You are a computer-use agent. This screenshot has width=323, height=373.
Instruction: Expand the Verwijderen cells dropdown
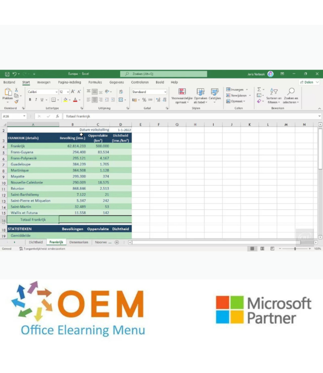[x=250, y=95]
